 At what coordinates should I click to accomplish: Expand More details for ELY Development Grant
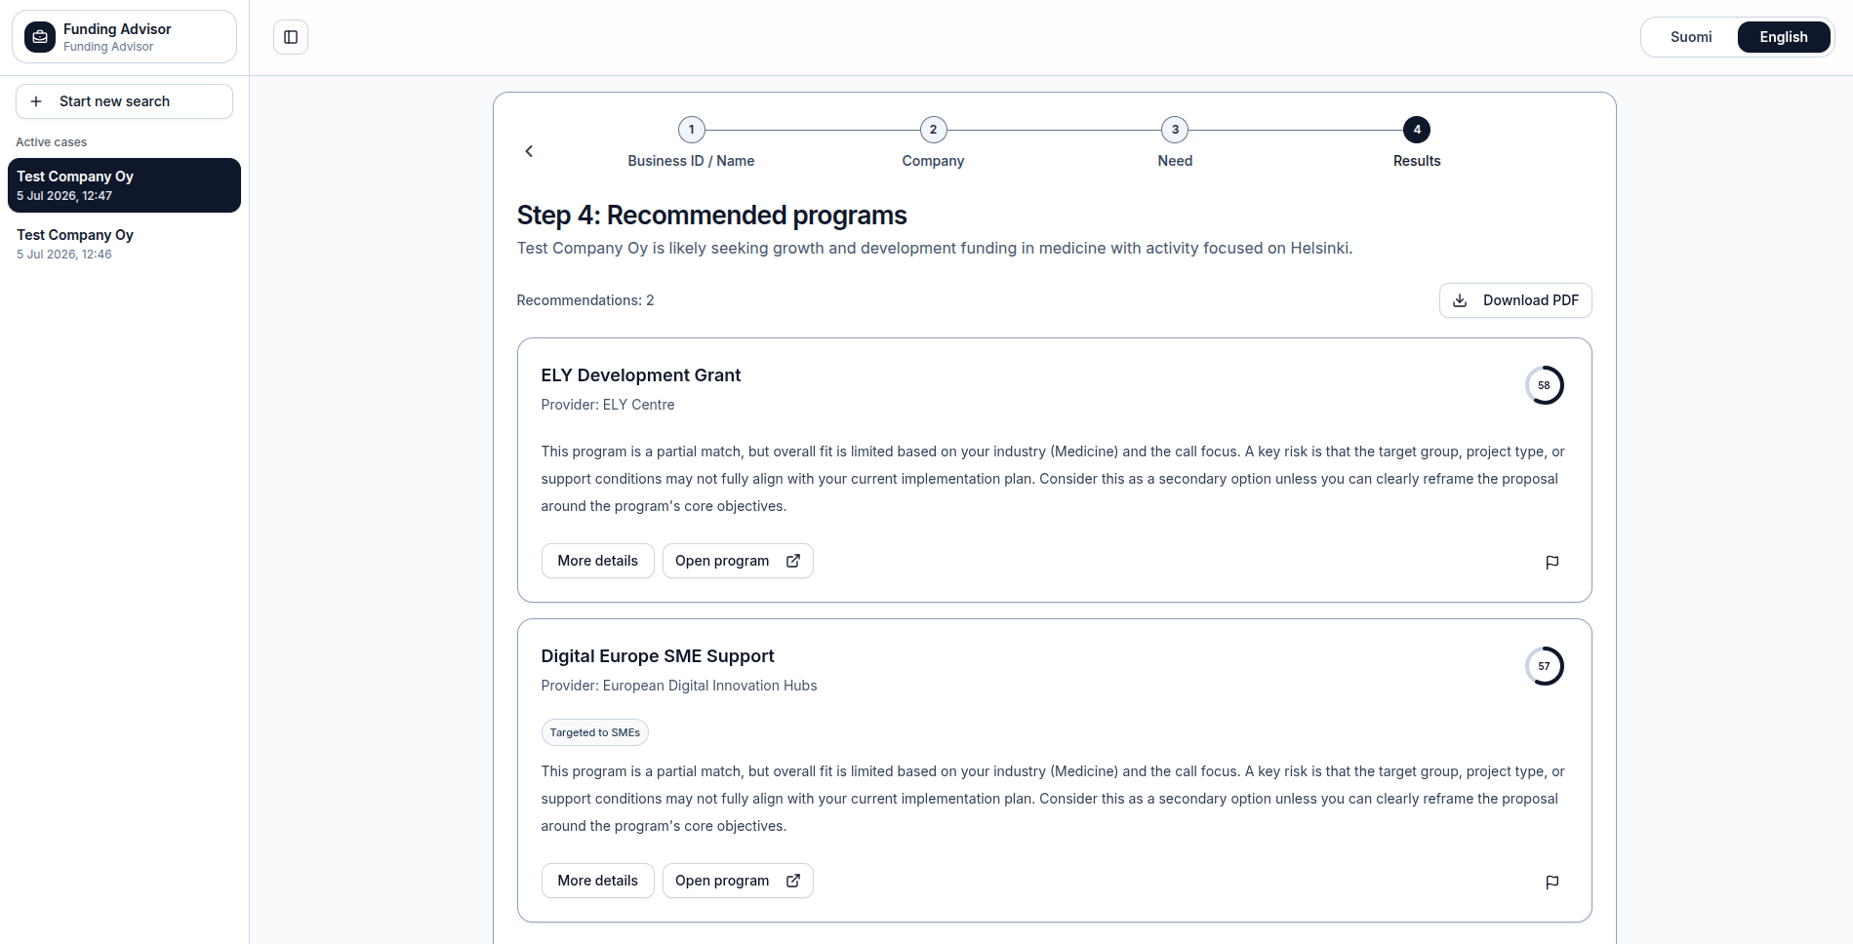point(597,561)
